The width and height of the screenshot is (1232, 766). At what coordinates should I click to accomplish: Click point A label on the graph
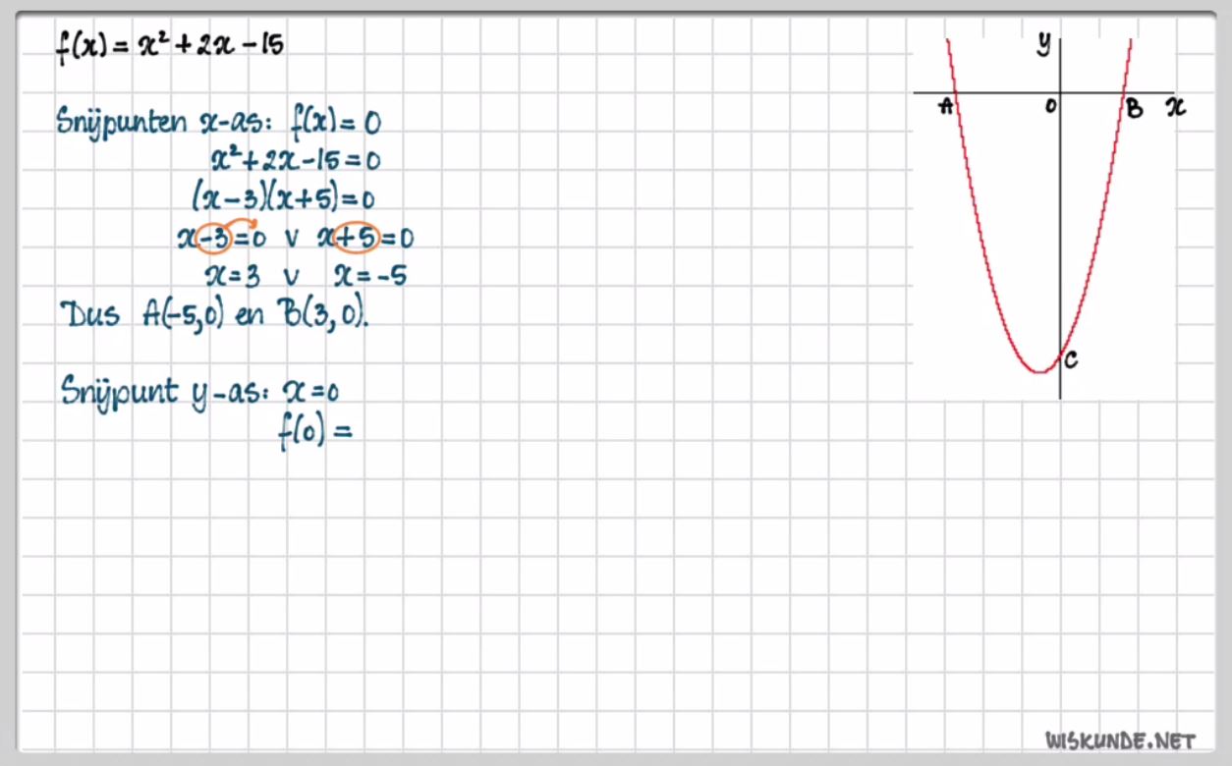click(x=947, y=107)
